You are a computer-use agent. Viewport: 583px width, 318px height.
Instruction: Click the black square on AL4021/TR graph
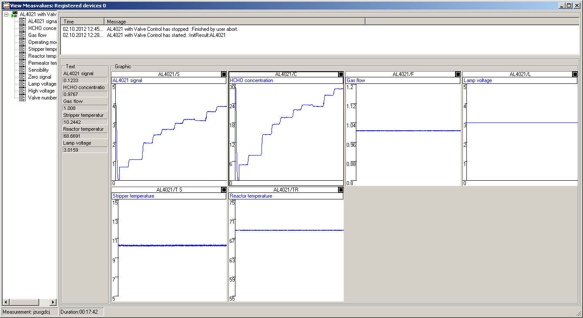[341, 190]
